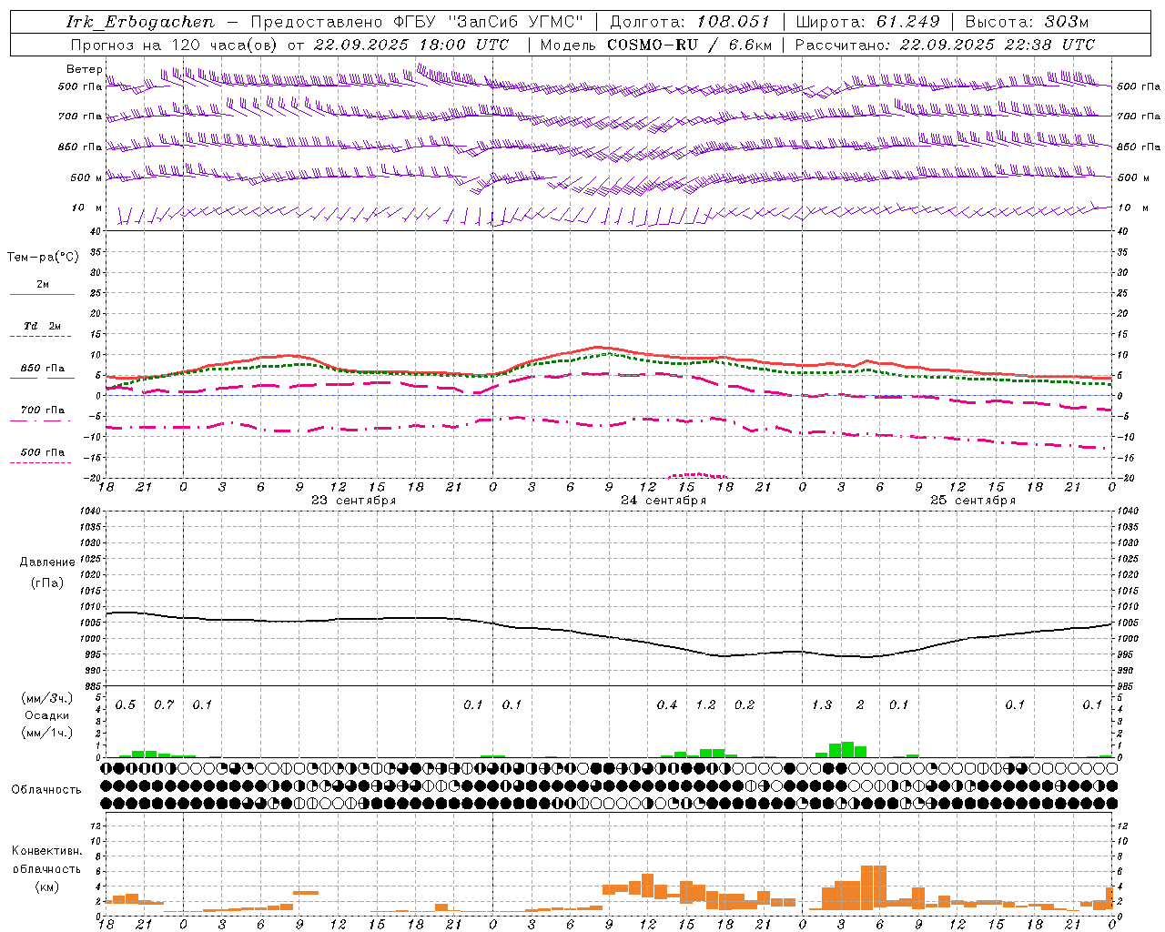Click the '23 сентября' date label

[353, 501]
